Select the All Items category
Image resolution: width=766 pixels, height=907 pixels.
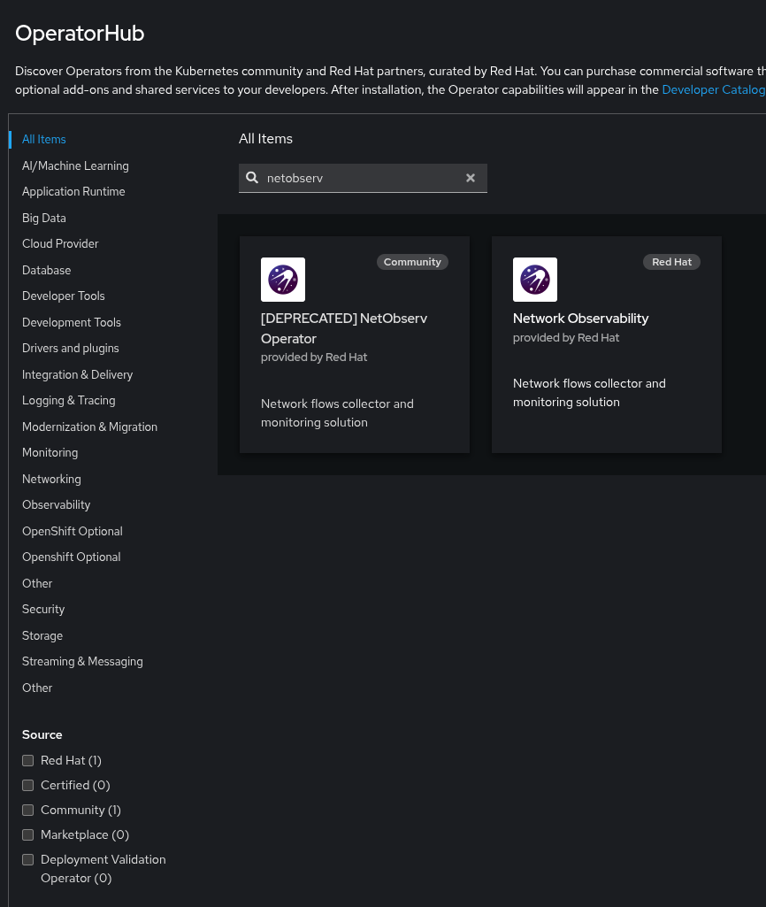point(44,140)
